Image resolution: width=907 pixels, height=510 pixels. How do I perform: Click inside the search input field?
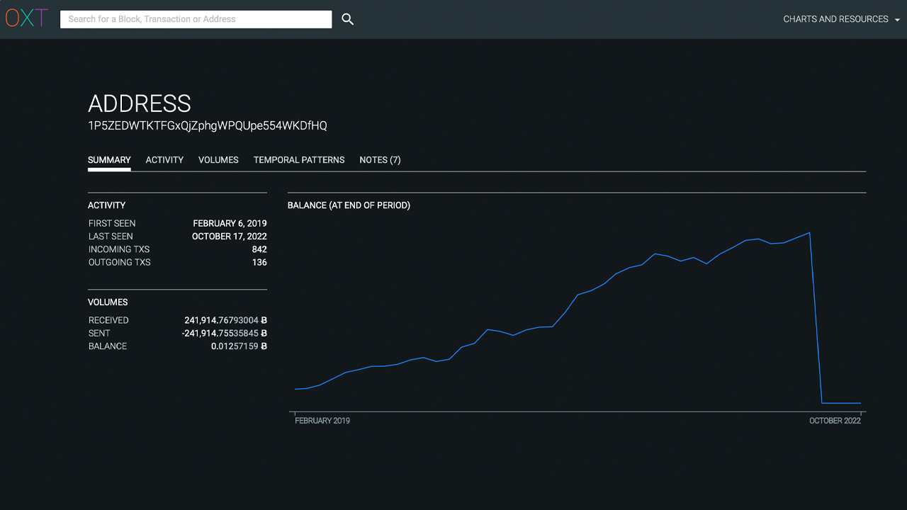tap(196, 19)
